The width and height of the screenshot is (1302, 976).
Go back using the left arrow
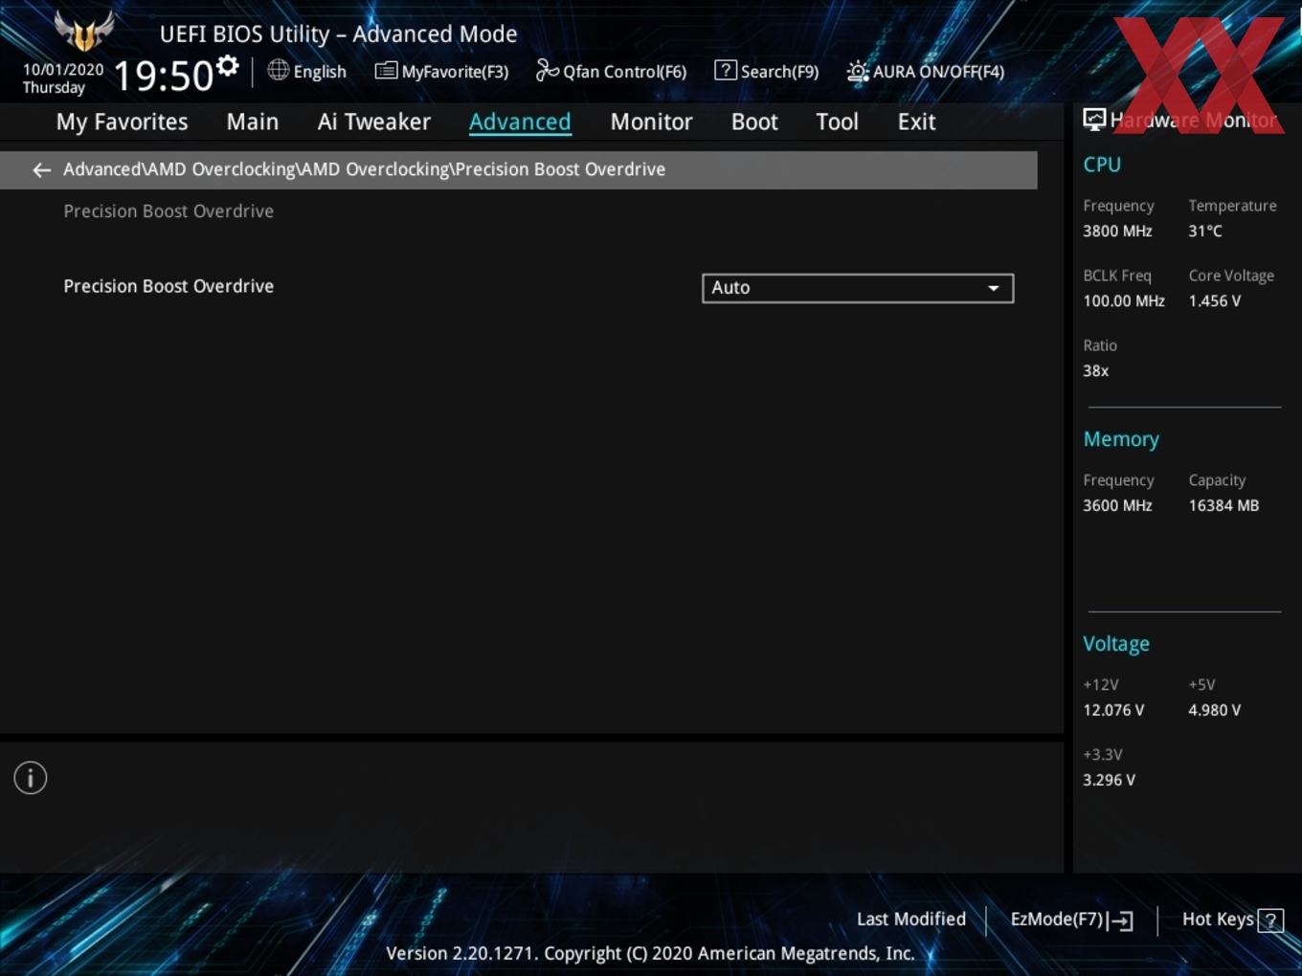point(41,169)
